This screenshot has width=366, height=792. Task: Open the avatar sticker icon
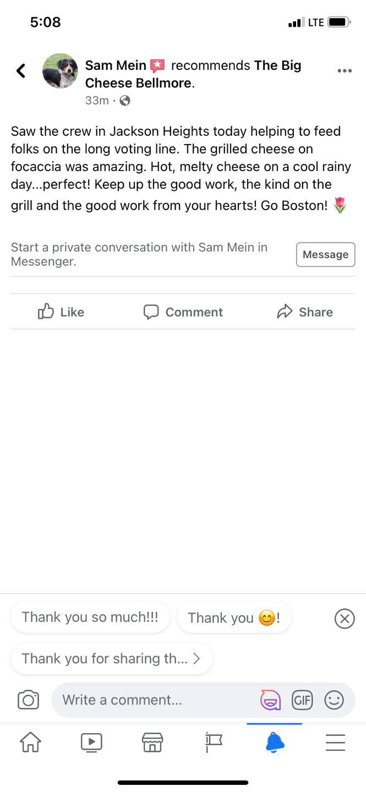pyautogui.click(x=270, y=700)
